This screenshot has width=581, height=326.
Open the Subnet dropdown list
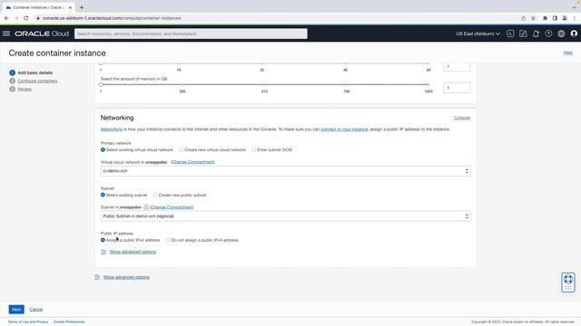285,216
